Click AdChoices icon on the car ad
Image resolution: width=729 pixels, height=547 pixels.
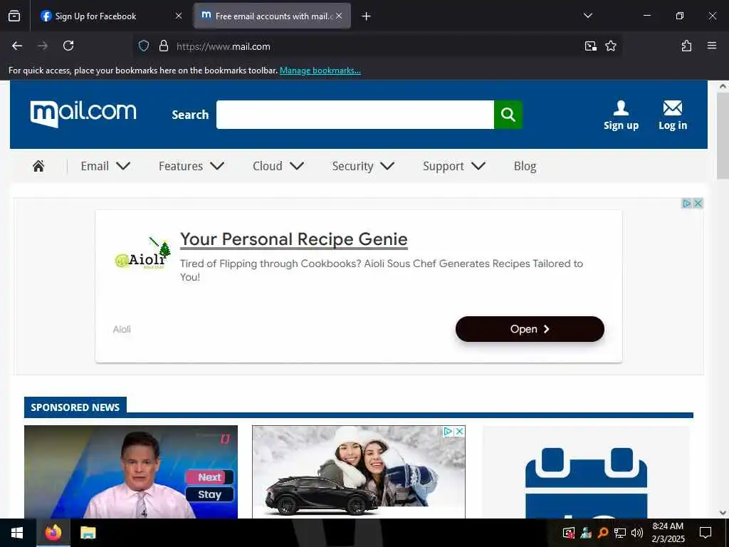[x=449, y=431]
